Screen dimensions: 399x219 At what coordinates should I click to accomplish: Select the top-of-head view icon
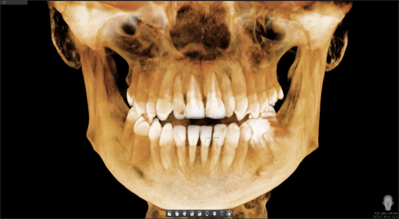(x=214, y=213)
